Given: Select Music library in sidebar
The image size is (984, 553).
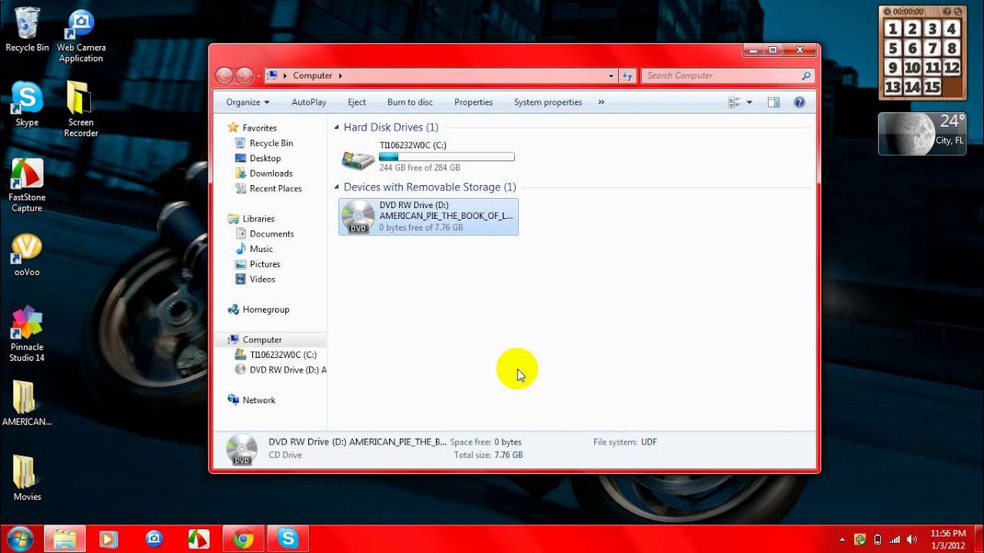Looking at the screenshot, I should (x=261, y=249).
